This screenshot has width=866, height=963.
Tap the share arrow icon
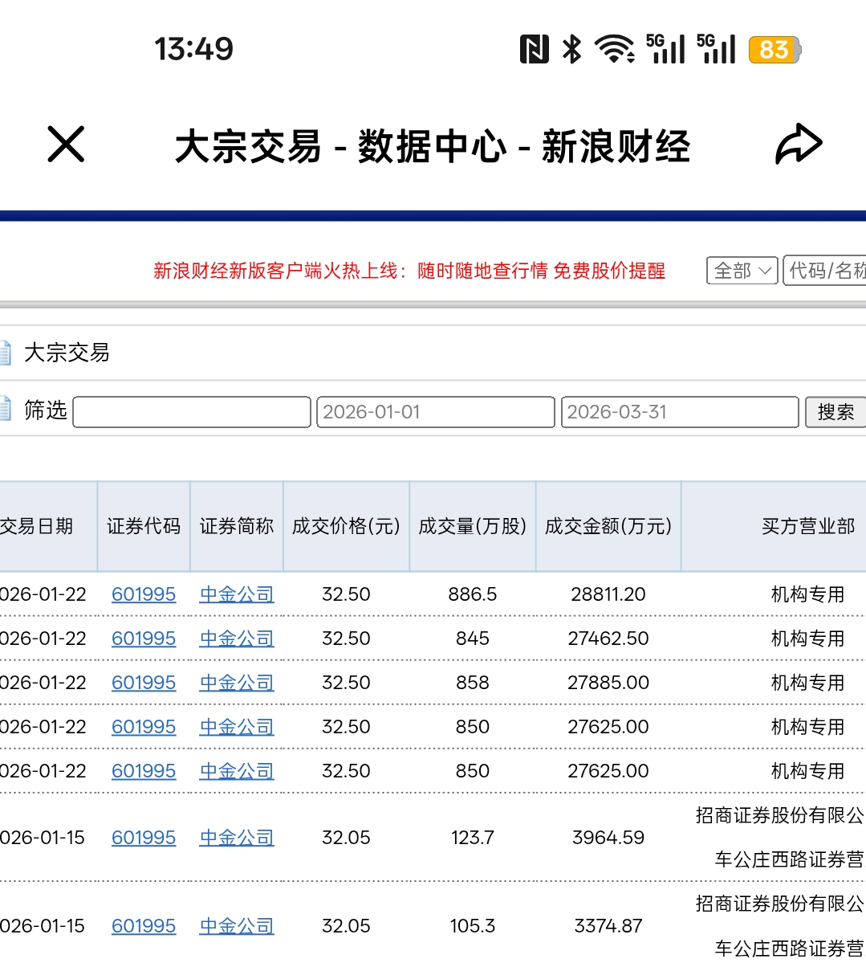pyautogui.click(x=799, y=145)
